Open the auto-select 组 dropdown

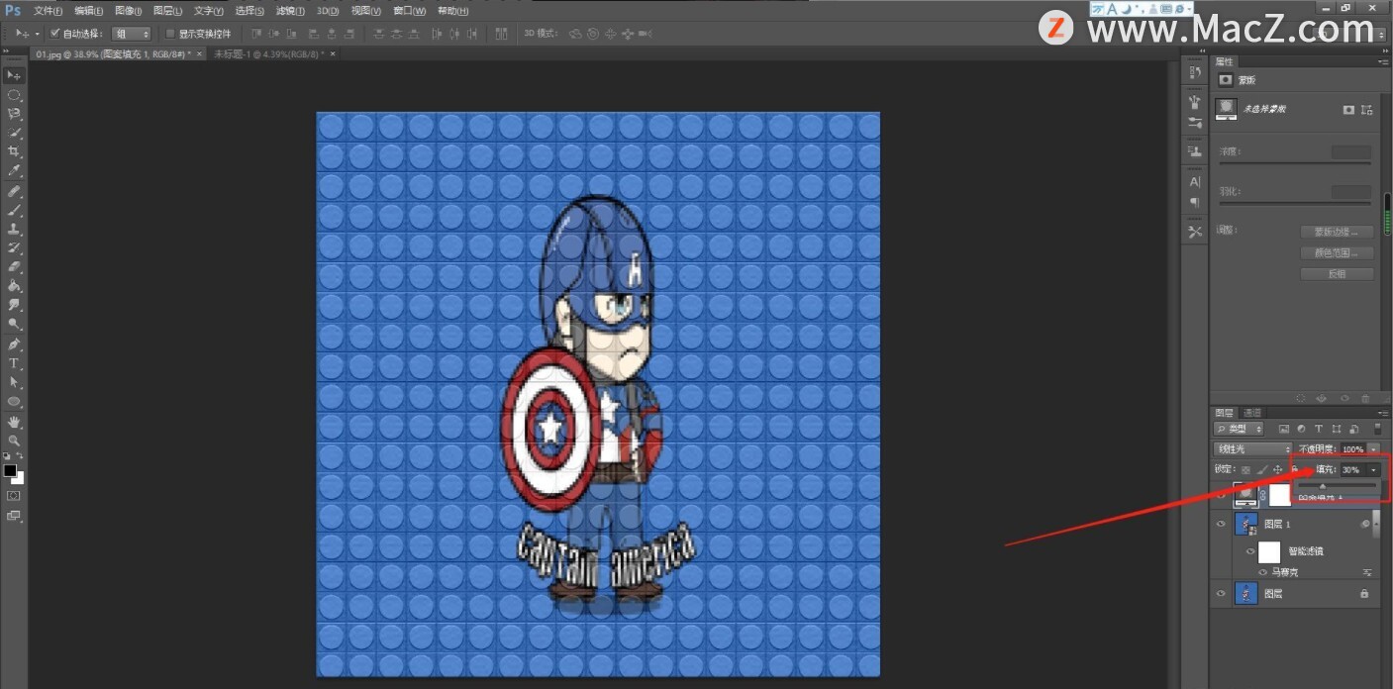pos(132,34)
